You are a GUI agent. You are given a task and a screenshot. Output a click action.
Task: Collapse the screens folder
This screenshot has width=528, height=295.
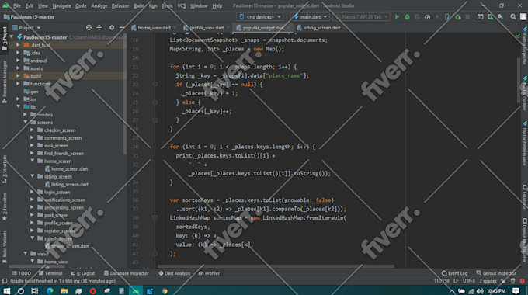26,122
